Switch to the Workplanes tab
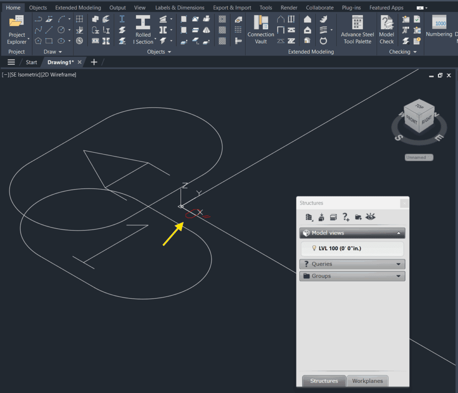 click(x=367, y=381)
